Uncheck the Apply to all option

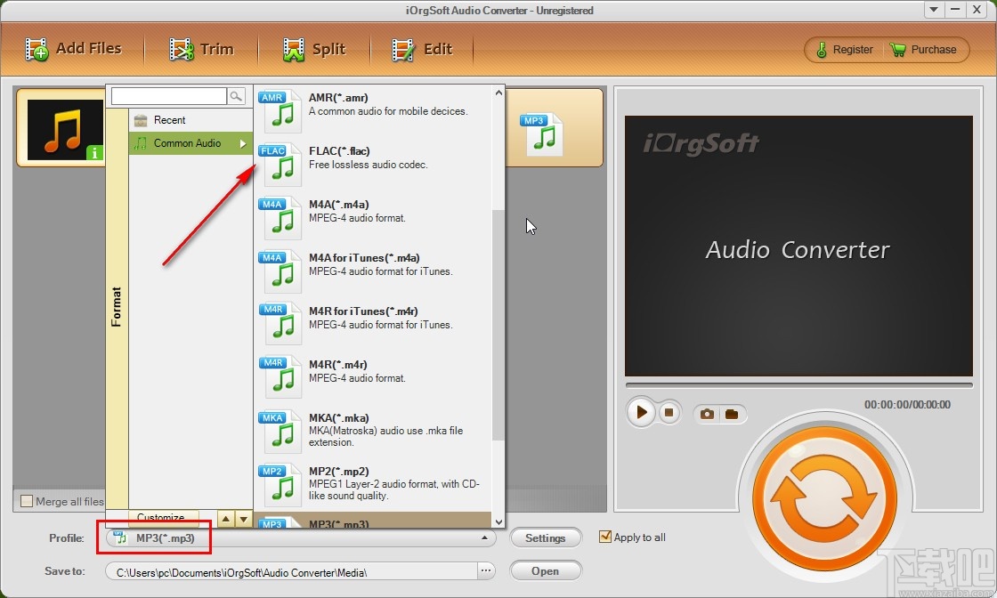(606, 537)
